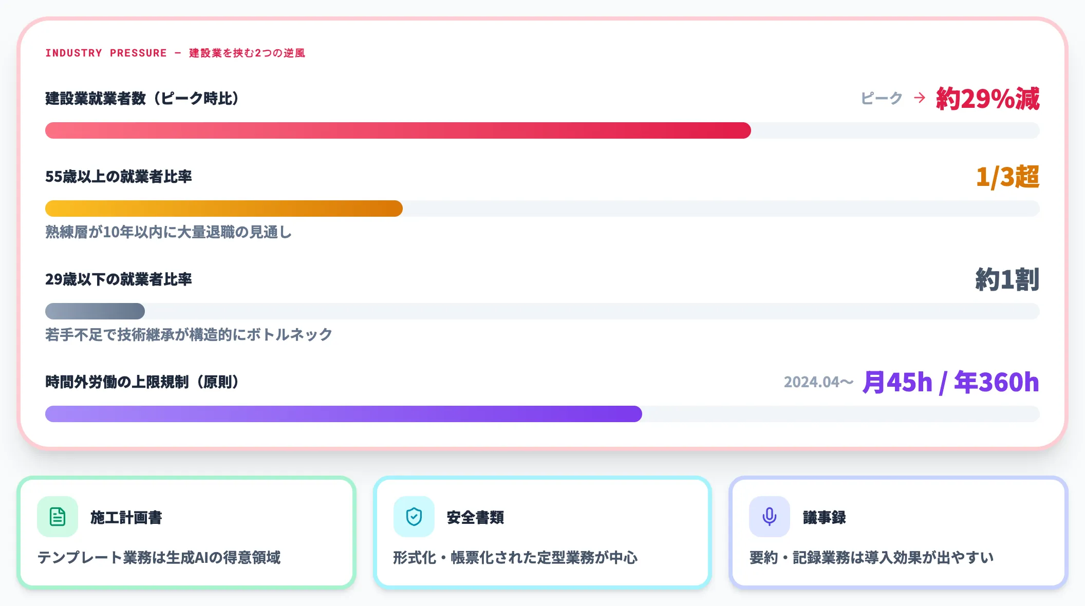Open the 施工計画書 card
1085x606 pixels.
(x=186, y=532)
